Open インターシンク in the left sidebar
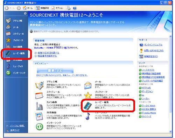Viewport: 175px width, 138px height. click(x=16, y=73)
